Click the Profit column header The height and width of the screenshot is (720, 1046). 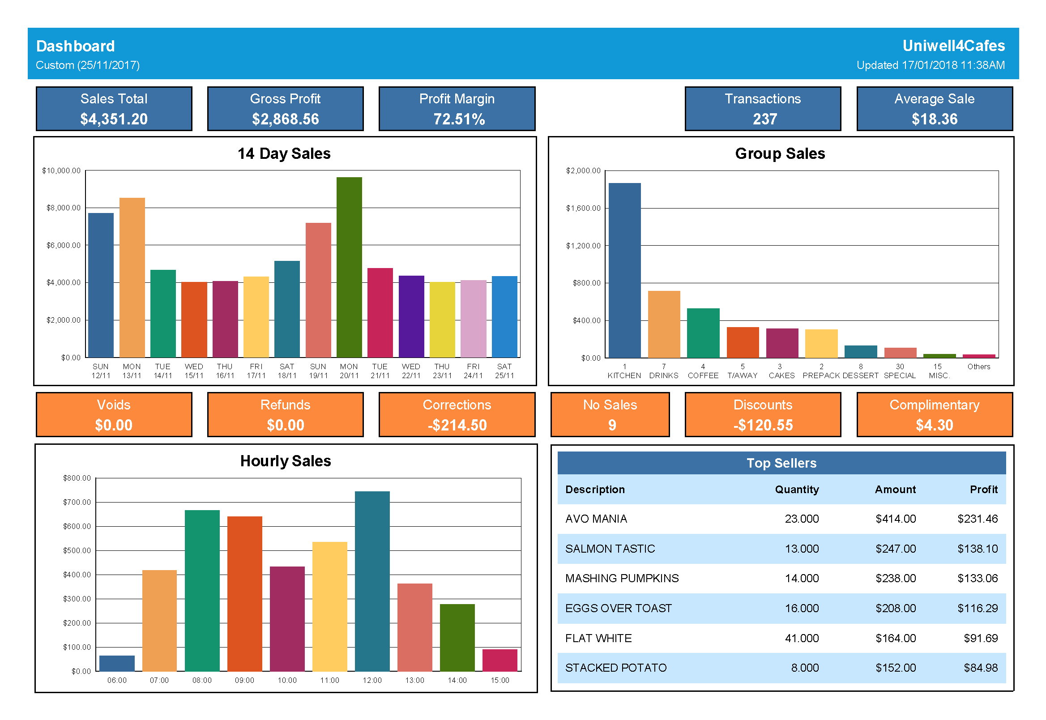coord(983,490)
